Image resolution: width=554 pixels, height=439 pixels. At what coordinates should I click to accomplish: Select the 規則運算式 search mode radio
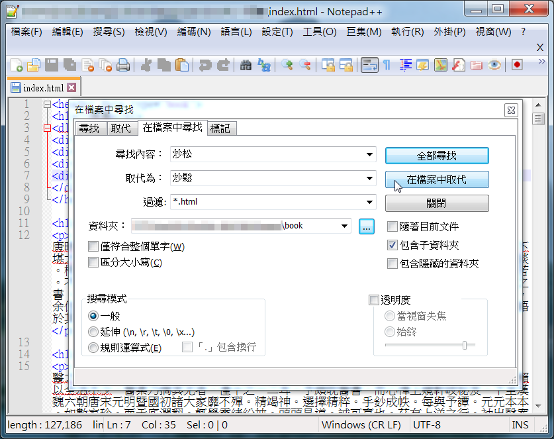coord(93,348)
